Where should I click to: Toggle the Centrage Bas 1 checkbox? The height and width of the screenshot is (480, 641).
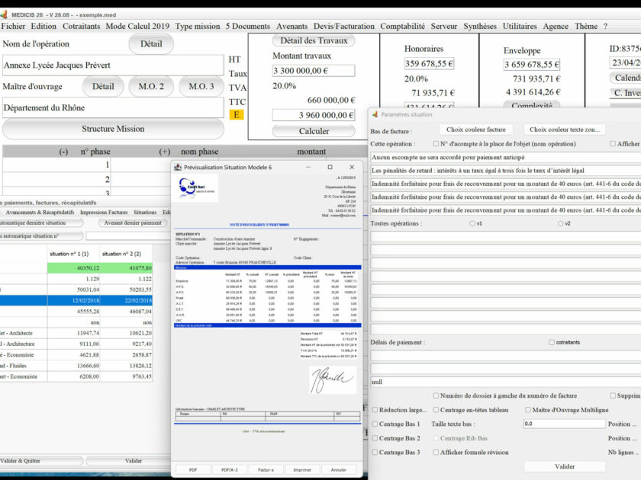tap(375, 424)
